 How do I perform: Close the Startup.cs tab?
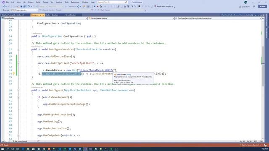pos(43,15)
